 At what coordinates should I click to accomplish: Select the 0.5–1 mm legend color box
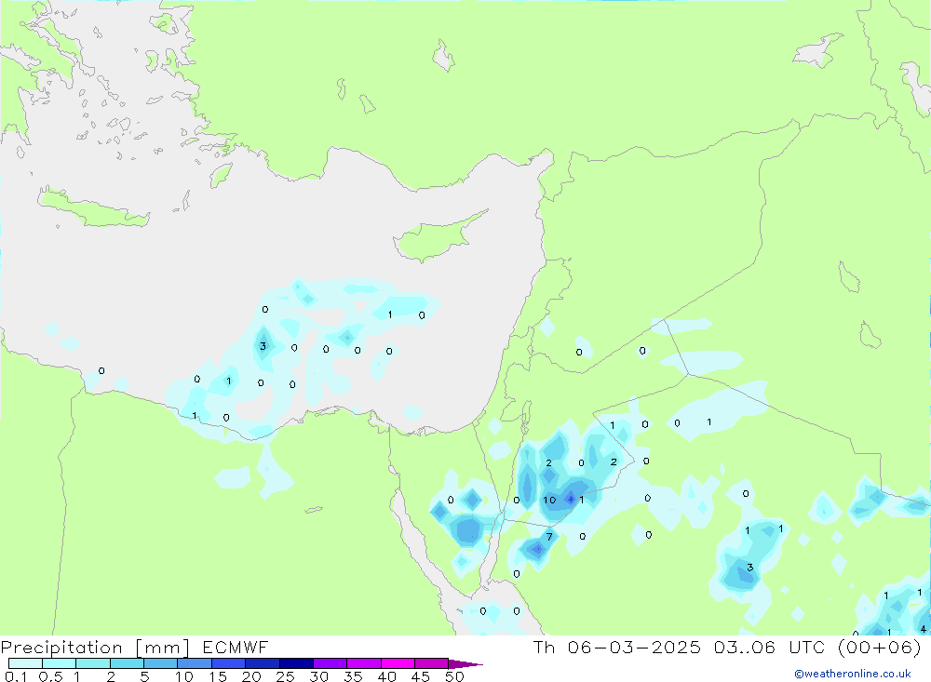[x=60, y=663]
